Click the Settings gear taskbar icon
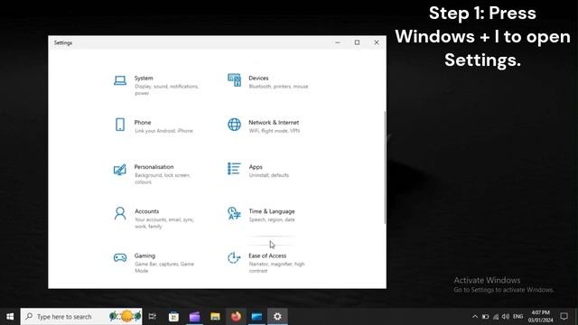The width and height of the screenshot is (578, 325). click(x=277, y=317)
